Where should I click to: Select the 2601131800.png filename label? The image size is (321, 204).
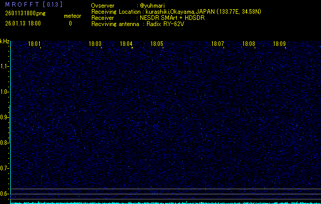(23, 14)
